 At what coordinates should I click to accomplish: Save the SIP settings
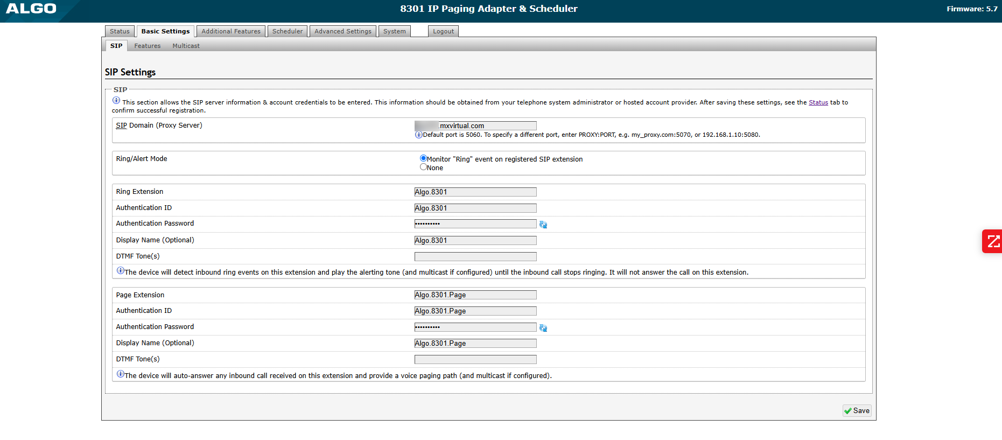click(x=857, y=410)
